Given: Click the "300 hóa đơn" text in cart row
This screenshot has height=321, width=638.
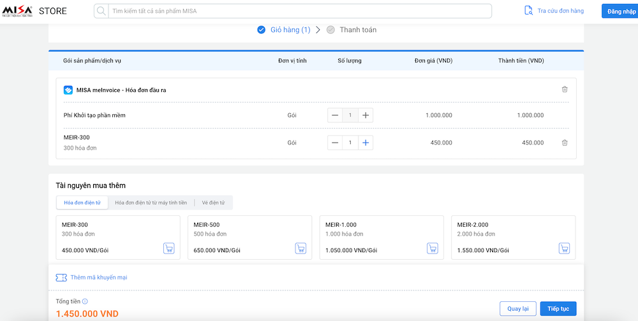Looking at the screenshot, I should point(80,148).
